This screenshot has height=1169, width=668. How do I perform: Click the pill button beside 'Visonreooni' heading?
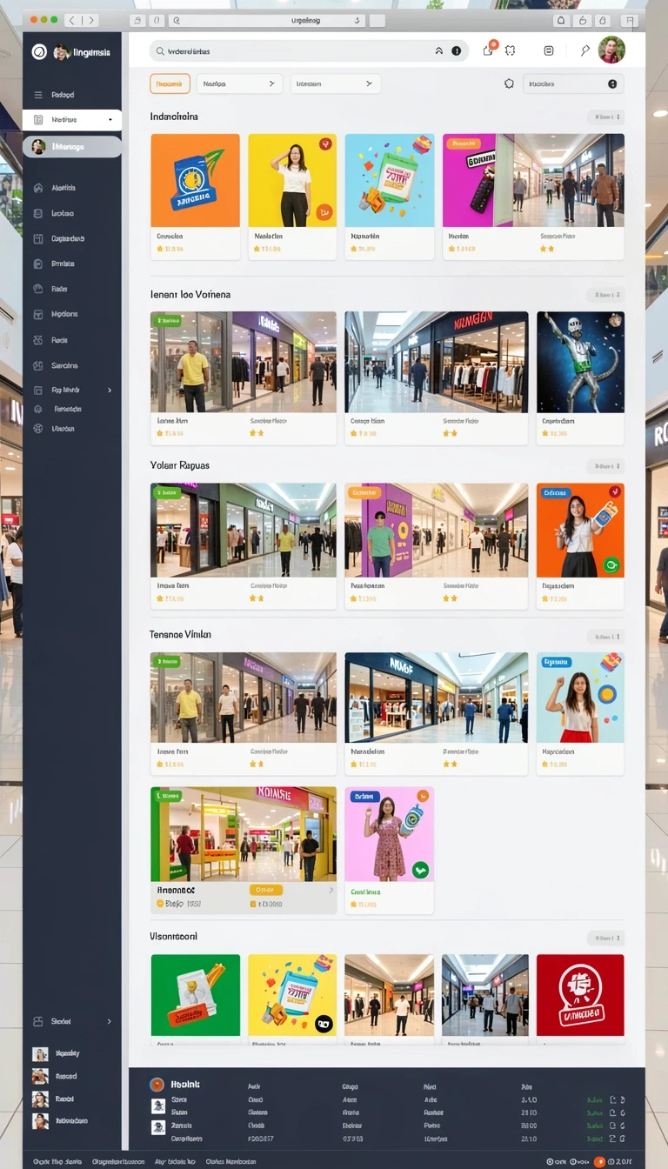pos(605,938)
